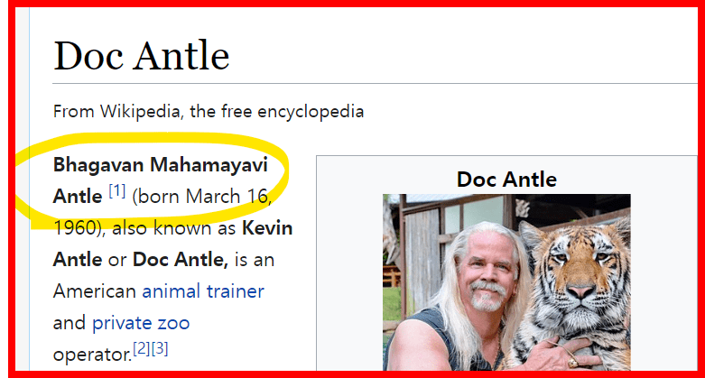This screenshot has height=378, width=705.
Task: Click citation reference [1] after Antle
Action: click(x=117, y=191)
